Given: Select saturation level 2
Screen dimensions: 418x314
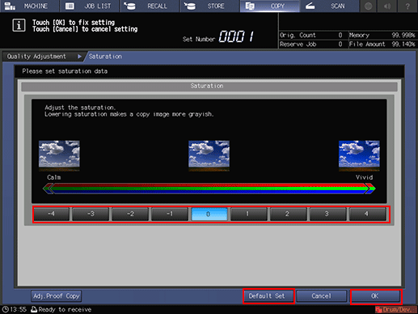Looking at the screenshot, I should tap(289, 214).
